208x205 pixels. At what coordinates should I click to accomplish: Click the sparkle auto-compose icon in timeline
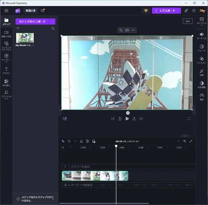pos(63,141)
